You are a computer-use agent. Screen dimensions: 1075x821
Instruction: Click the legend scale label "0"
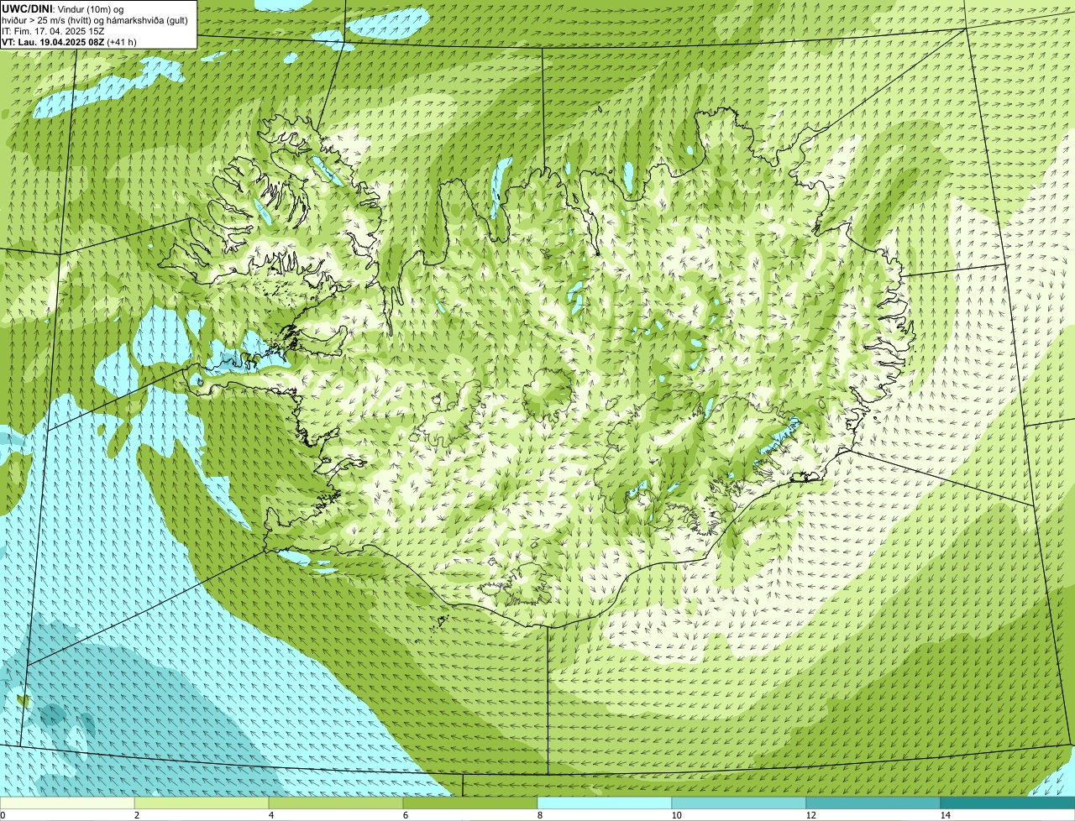pos(3,815)
